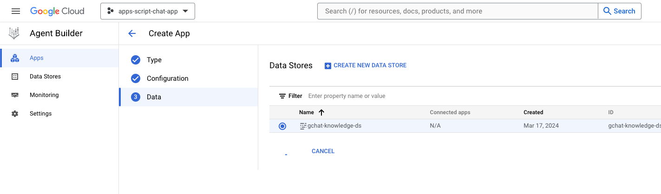Viewport: 661px width, 194px height.
Task: Select the gchat-knowledge-ds radio button
Action: (282, 126)
